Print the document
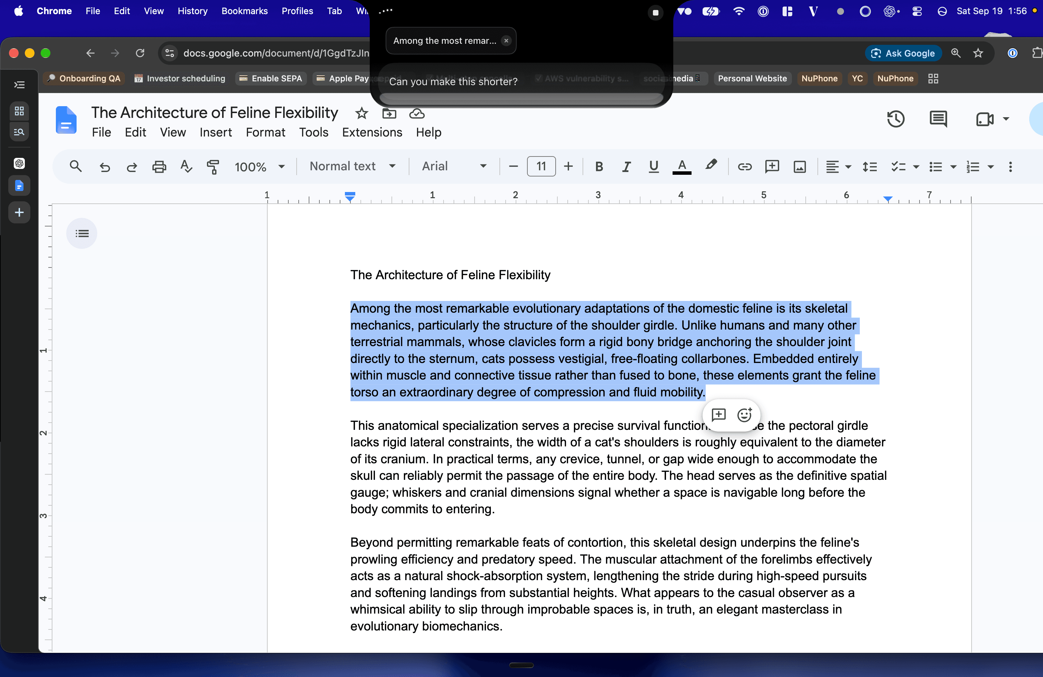 [x=159, y=166]
